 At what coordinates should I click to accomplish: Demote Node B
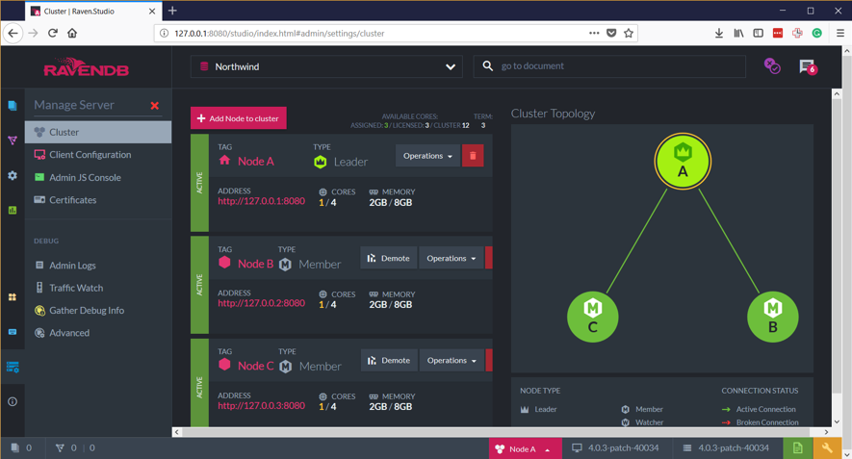[x=389, y=258]
